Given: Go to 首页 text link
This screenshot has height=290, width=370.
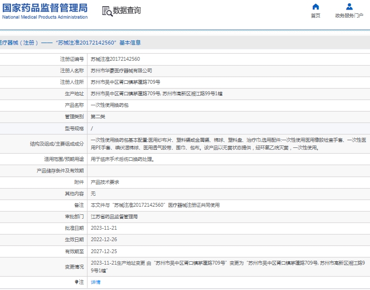Looking at the screenshot, I should tap(316, 16).
